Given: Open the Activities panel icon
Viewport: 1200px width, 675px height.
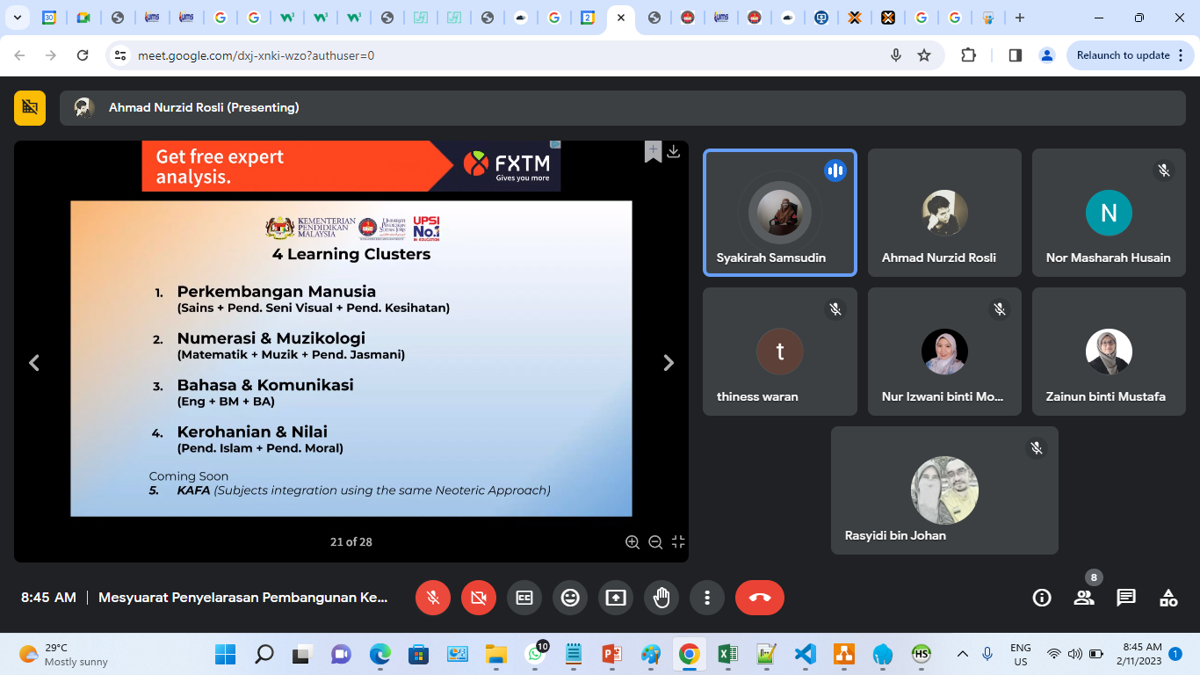Looking at the screenshot, I should [x=1168, y=598].
